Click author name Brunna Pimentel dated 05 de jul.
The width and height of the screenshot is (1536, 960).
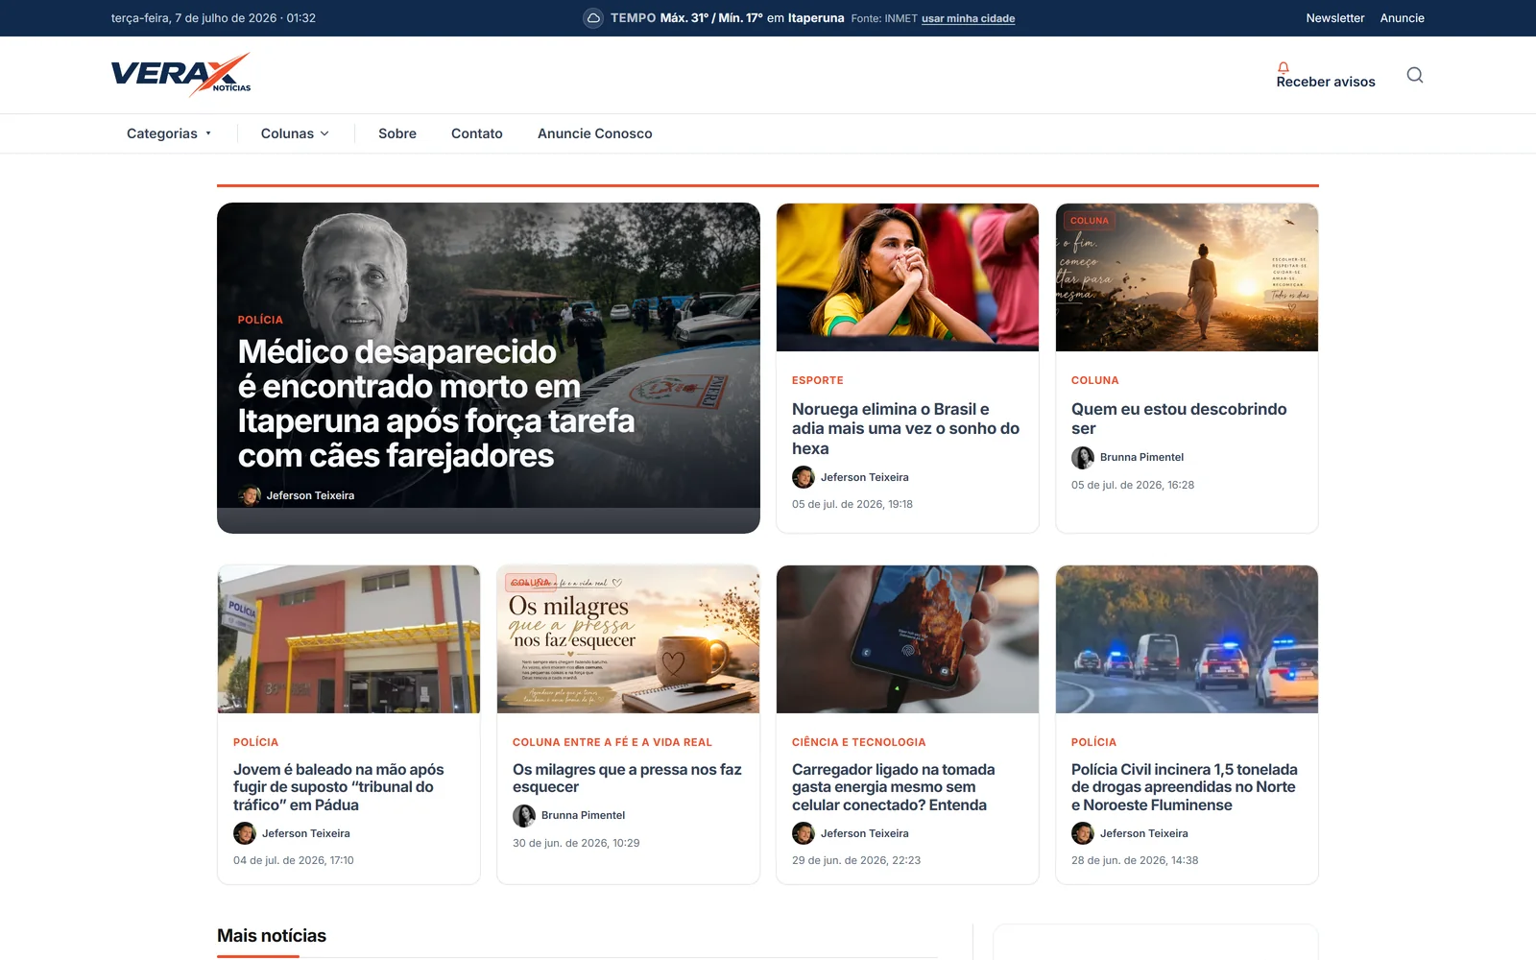[x=1141, y=457]
